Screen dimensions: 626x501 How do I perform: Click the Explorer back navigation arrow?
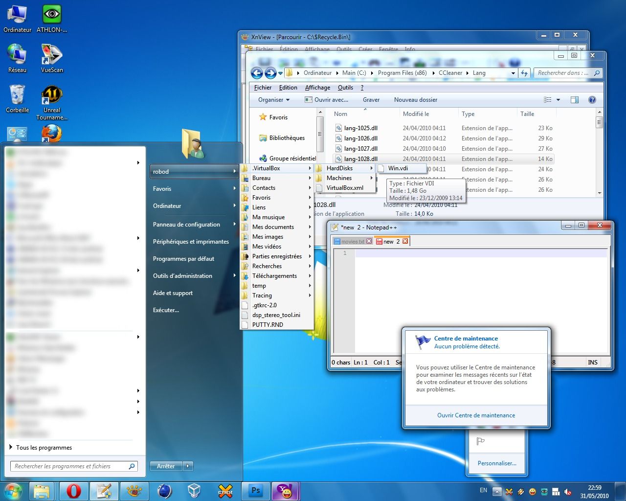click(257, 73)
